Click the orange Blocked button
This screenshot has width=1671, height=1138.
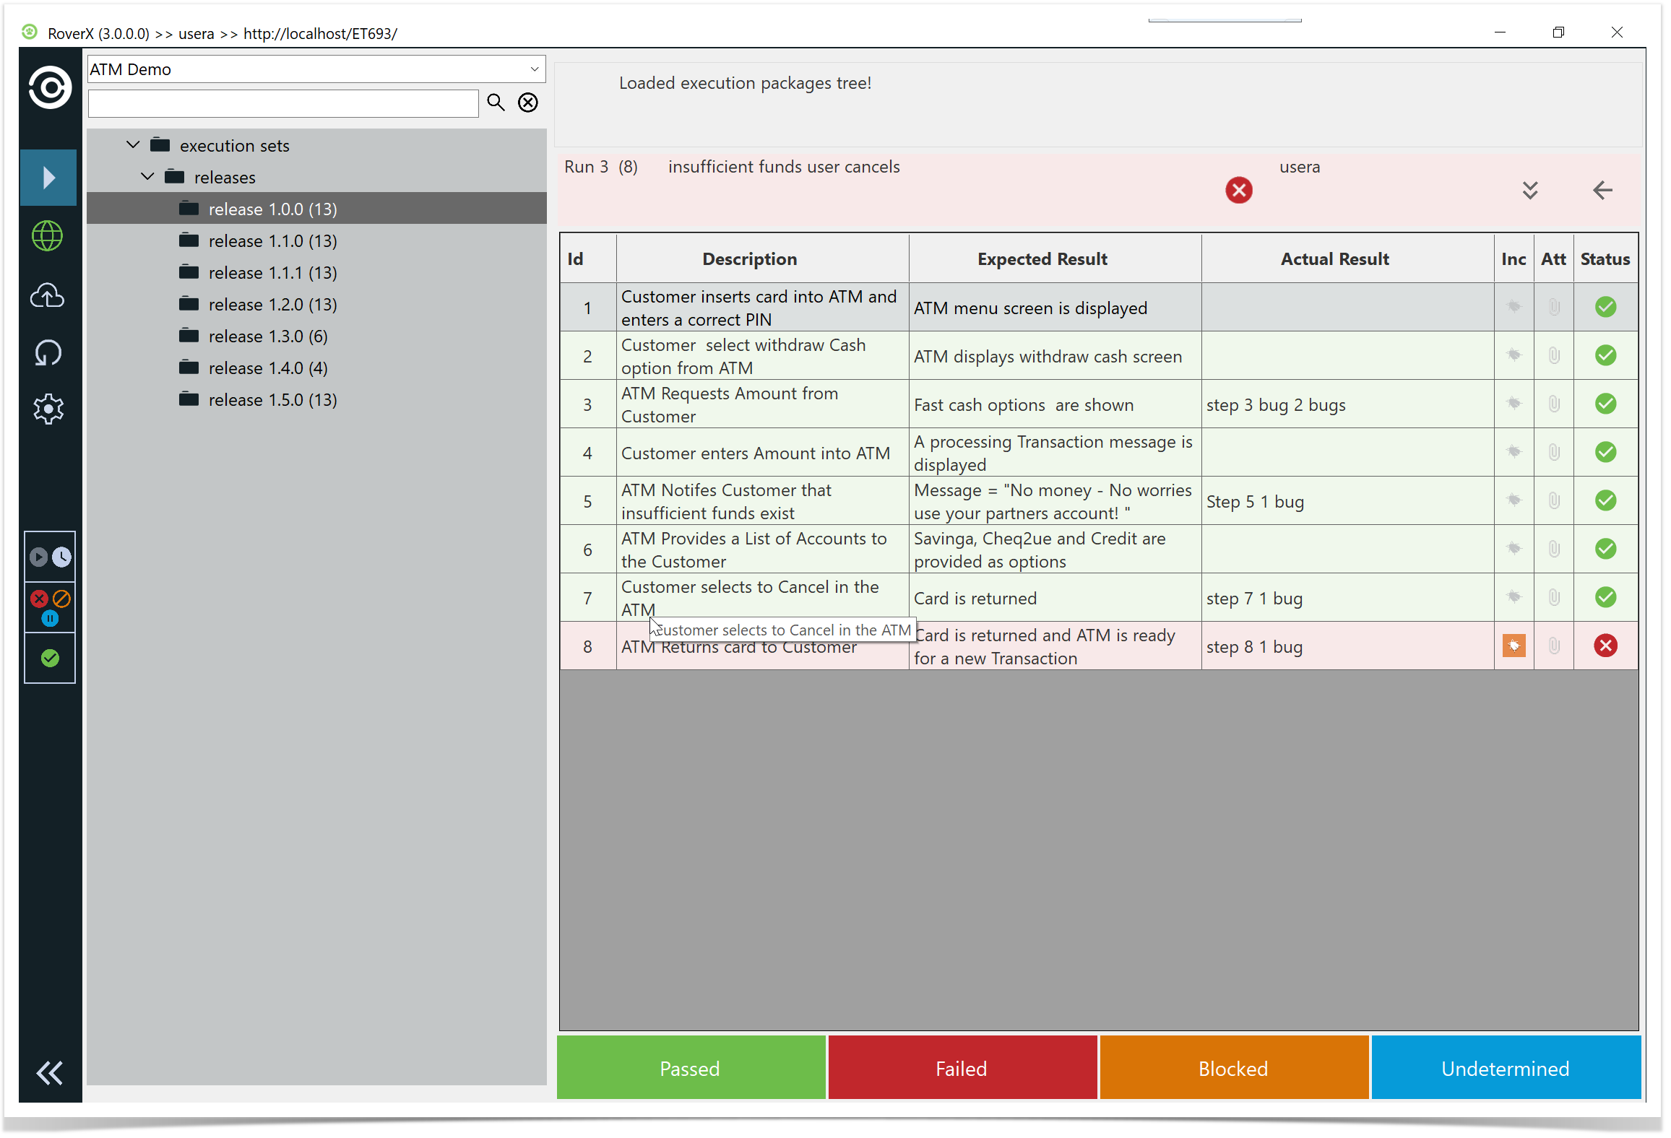(1233, 1068)
